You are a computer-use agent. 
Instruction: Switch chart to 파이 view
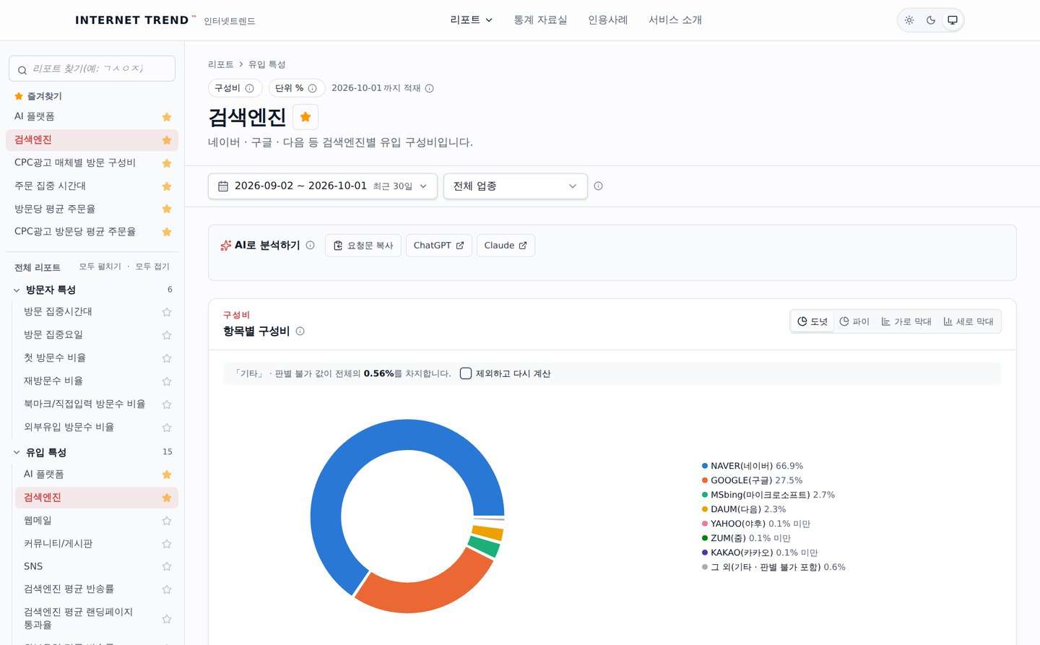[x=854, y=321]
